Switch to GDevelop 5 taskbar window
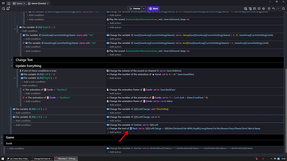287x161 pixels. pos(66,159)
